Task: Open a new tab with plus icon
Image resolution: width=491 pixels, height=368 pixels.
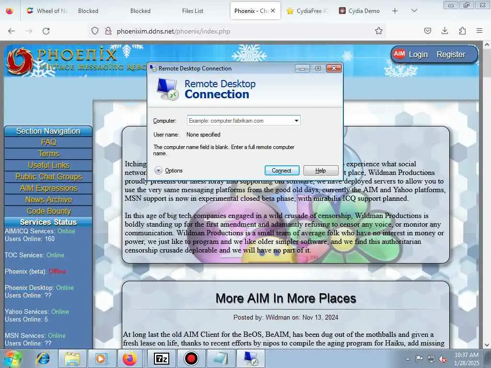Action: pyautogui.click(x=395, y=11)
